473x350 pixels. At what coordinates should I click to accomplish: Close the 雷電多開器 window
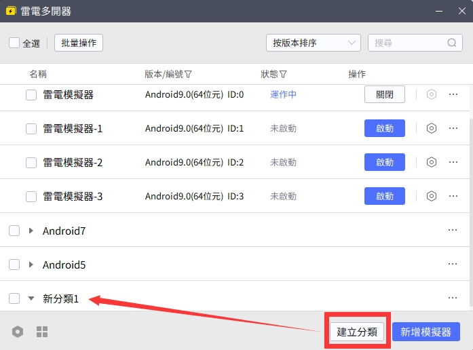point(462,11)
